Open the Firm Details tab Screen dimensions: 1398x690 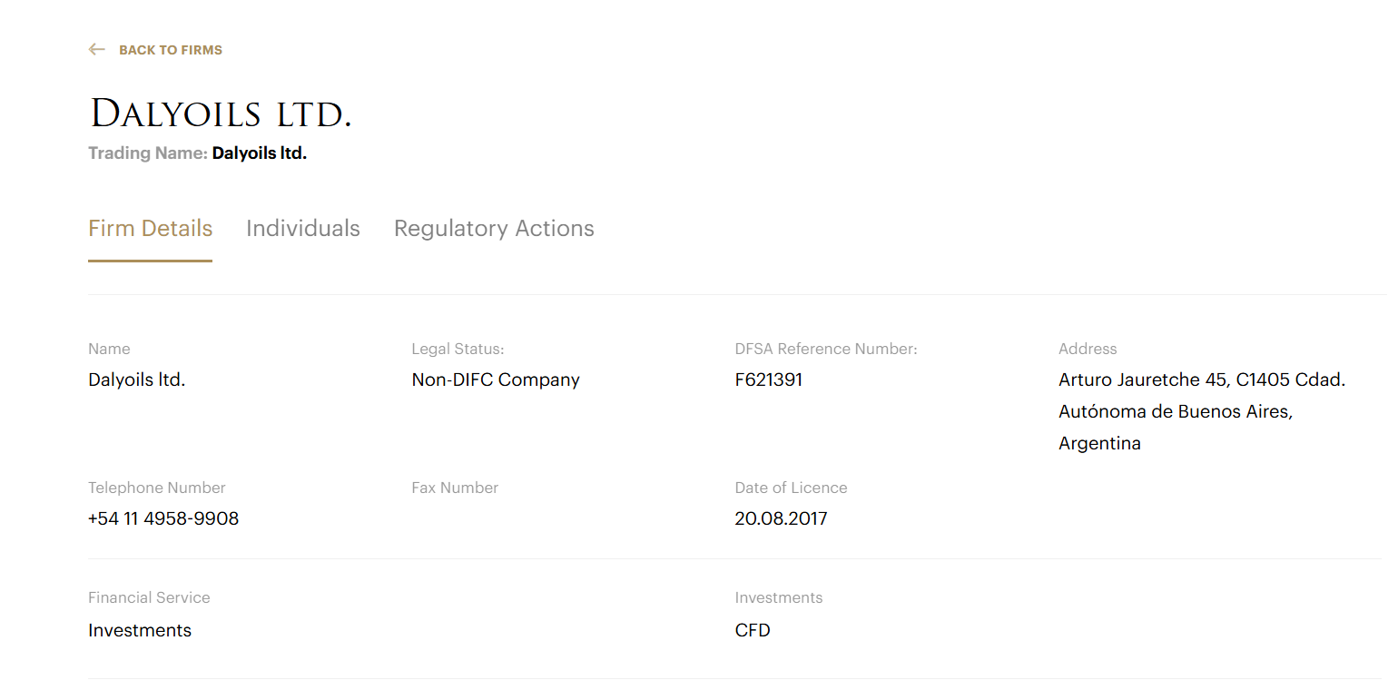(x=150, y=229)
